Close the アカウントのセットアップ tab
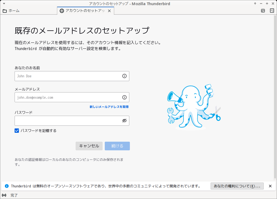 pos(109,11)
